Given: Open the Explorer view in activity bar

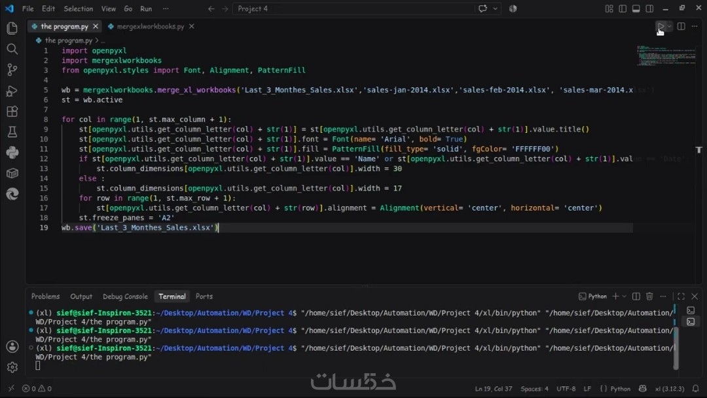Looking at the screenshot, I should point(12,28).
